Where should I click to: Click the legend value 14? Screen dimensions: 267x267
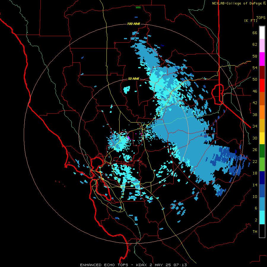(255, 185)
